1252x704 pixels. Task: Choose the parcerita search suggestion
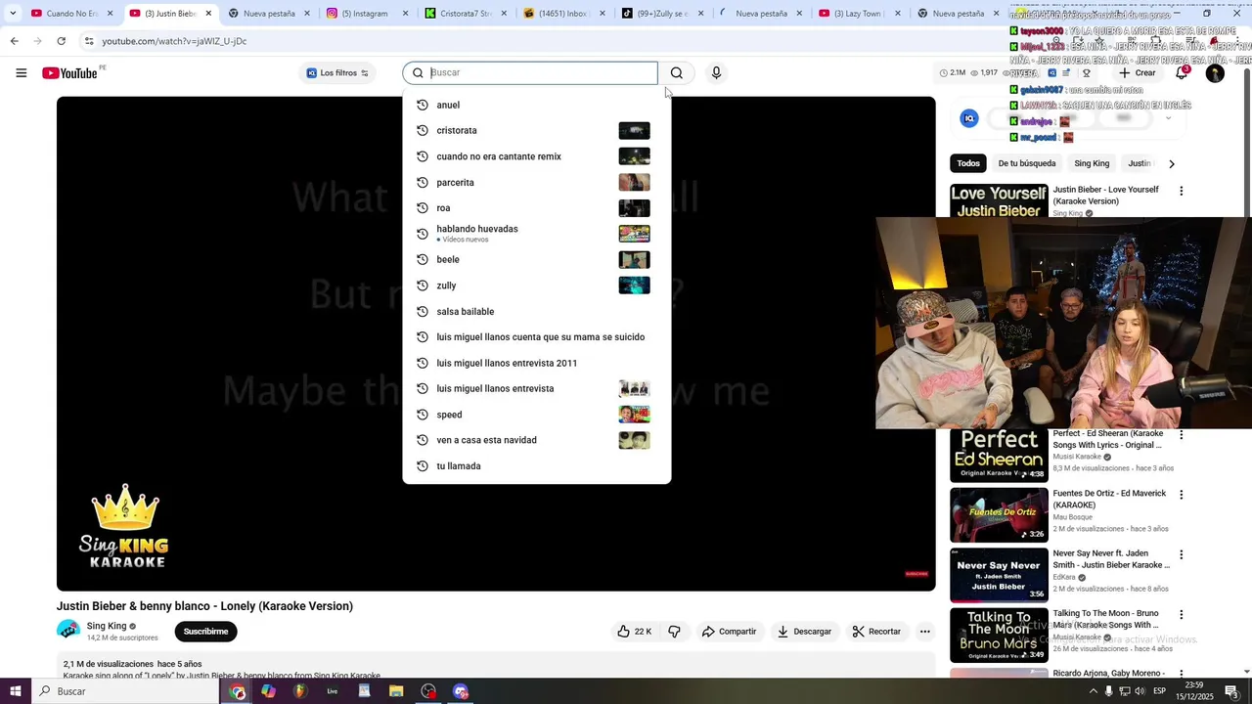click(536, 182)
